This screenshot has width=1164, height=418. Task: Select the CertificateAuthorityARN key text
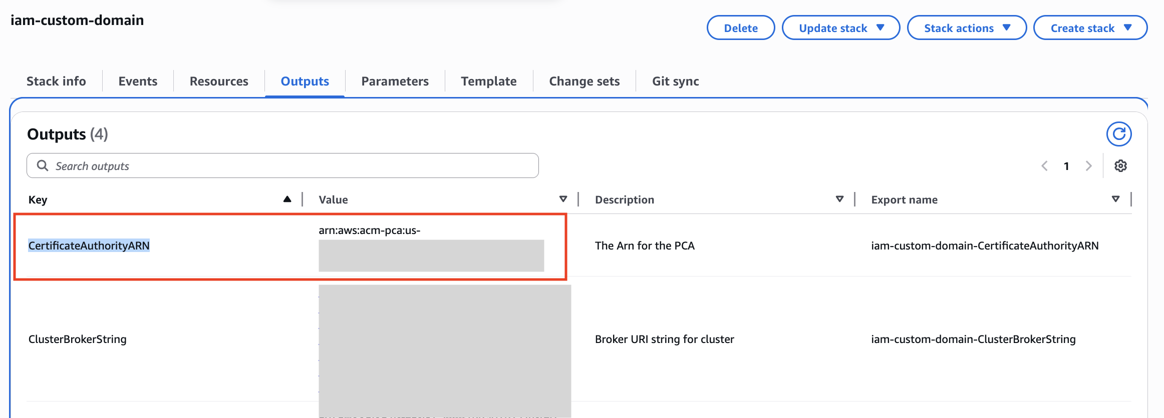89,245
